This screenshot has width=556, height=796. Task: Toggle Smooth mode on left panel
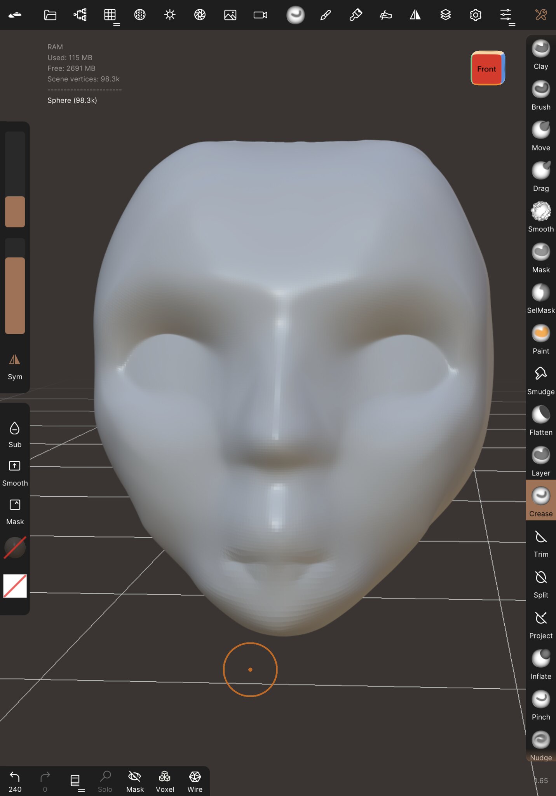click(15, 473)
